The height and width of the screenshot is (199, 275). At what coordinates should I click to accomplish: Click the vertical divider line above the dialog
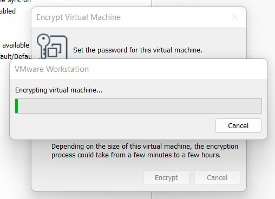152,3
